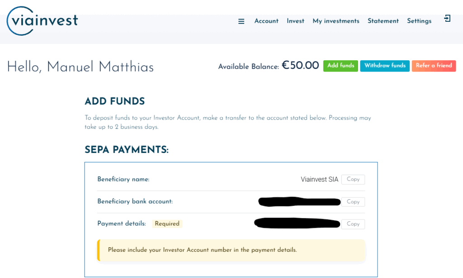Copy the Beneficiary bank account
The height and width of the screenshot is (278, 463).
[353, 202]
